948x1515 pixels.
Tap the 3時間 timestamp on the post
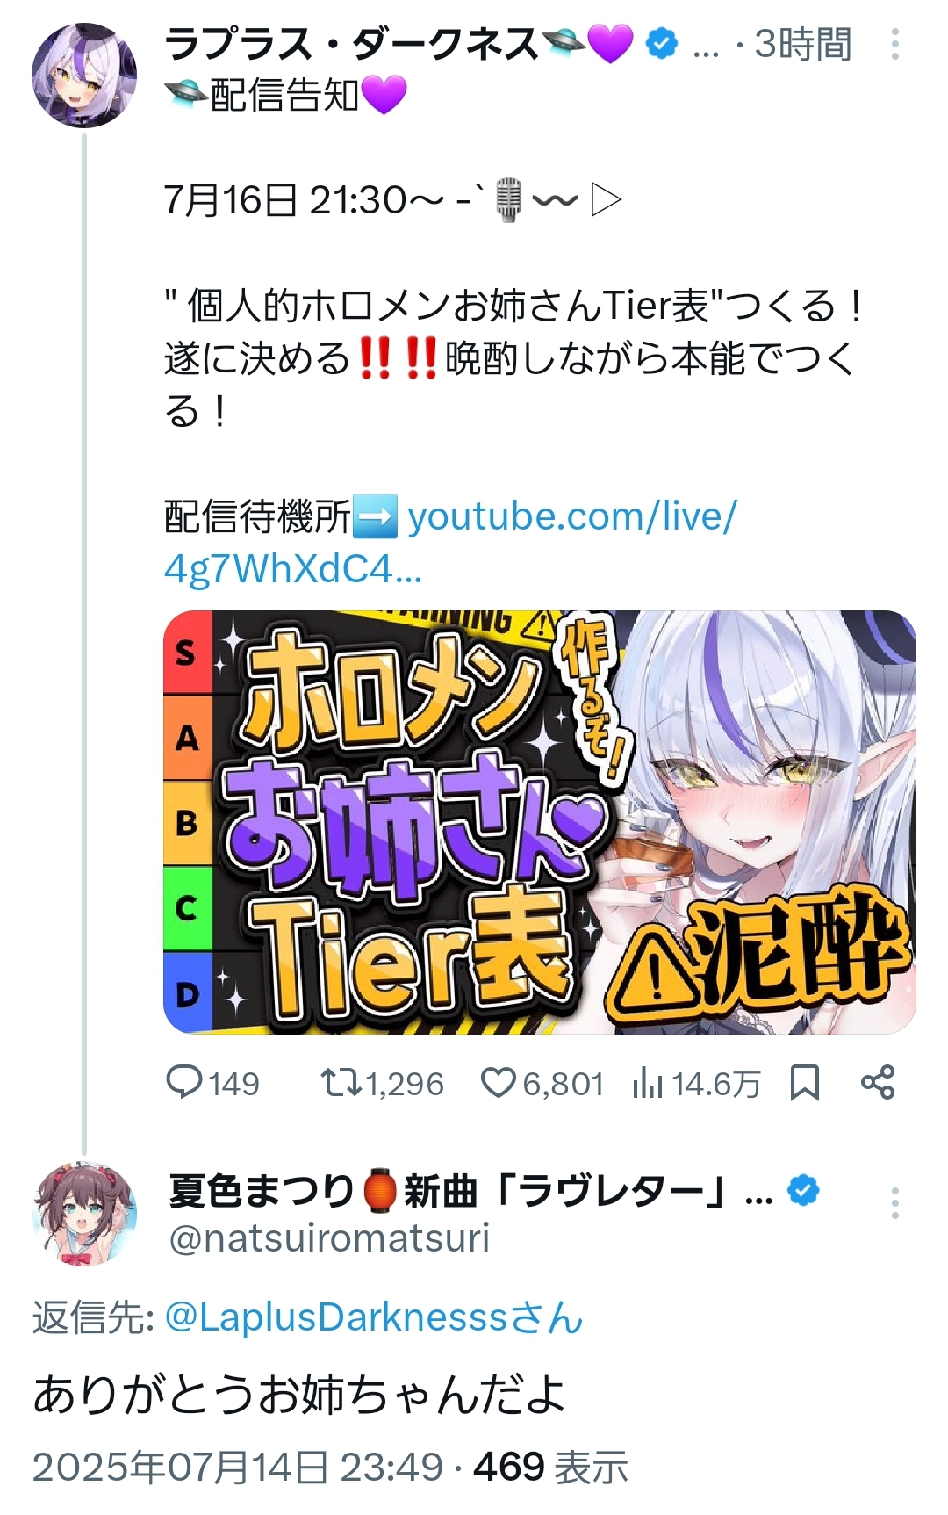pos(803,44)
